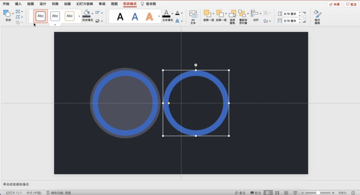The image size is (360, 195).
Task: Click the Bring Forward (前移一层) icon
Action: (207, 14)
